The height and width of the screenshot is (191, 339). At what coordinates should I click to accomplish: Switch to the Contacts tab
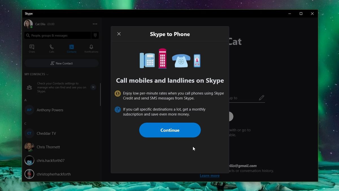(71, 48)
